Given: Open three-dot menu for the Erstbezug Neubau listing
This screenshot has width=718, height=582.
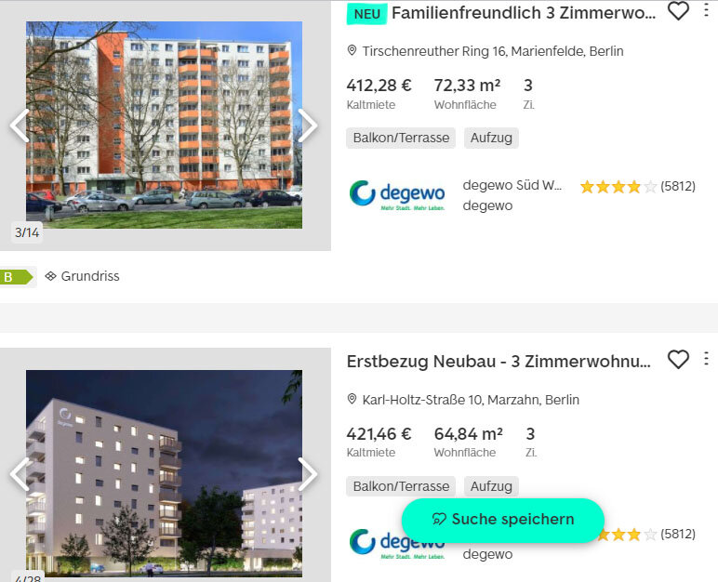Looking at the screenshot, I should [706, 359].
